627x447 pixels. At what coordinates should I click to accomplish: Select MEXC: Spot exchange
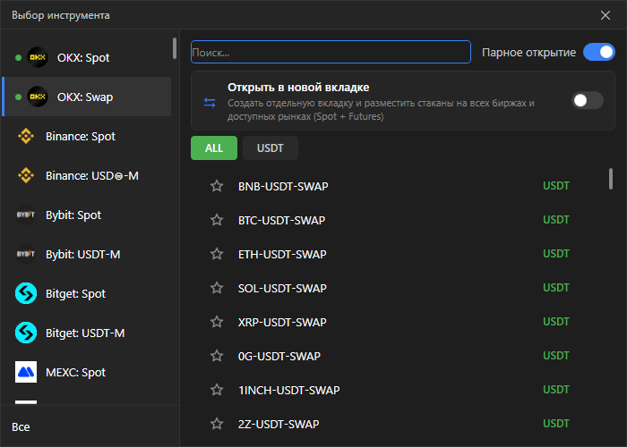click(87, 372)
